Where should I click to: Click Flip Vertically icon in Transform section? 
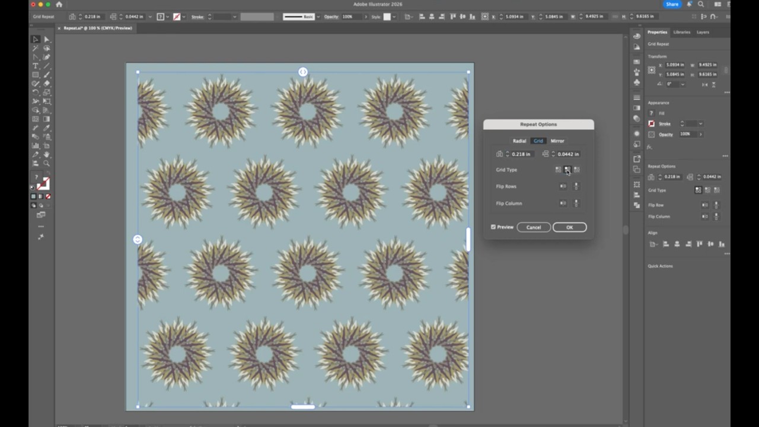click(x=714, y=84)
